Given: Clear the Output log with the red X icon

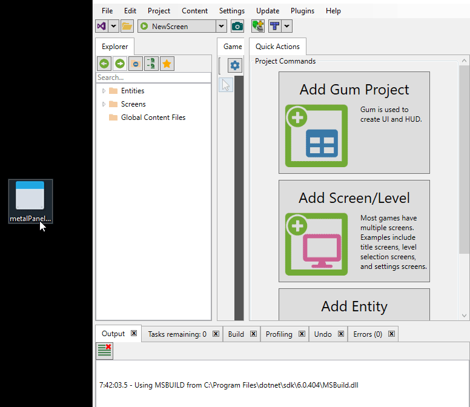Looking at the screenshot, I should [104, 351].
